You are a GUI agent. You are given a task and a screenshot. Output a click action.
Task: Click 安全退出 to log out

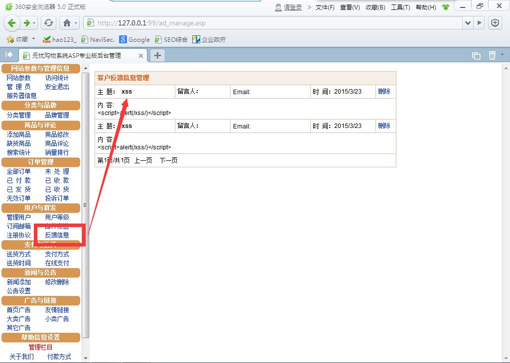57,87
